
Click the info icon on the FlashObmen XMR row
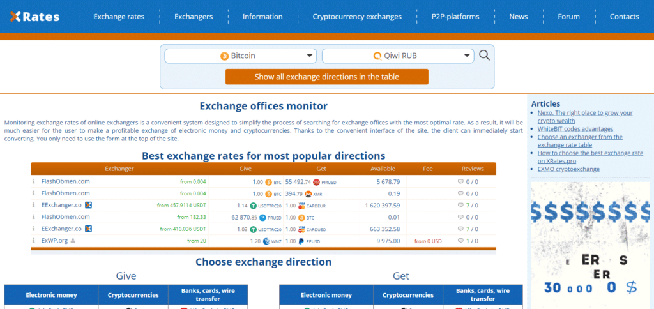click(x=33, y=193)
